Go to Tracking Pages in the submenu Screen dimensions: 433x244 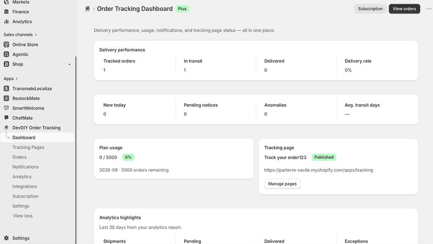coord(28,147)
